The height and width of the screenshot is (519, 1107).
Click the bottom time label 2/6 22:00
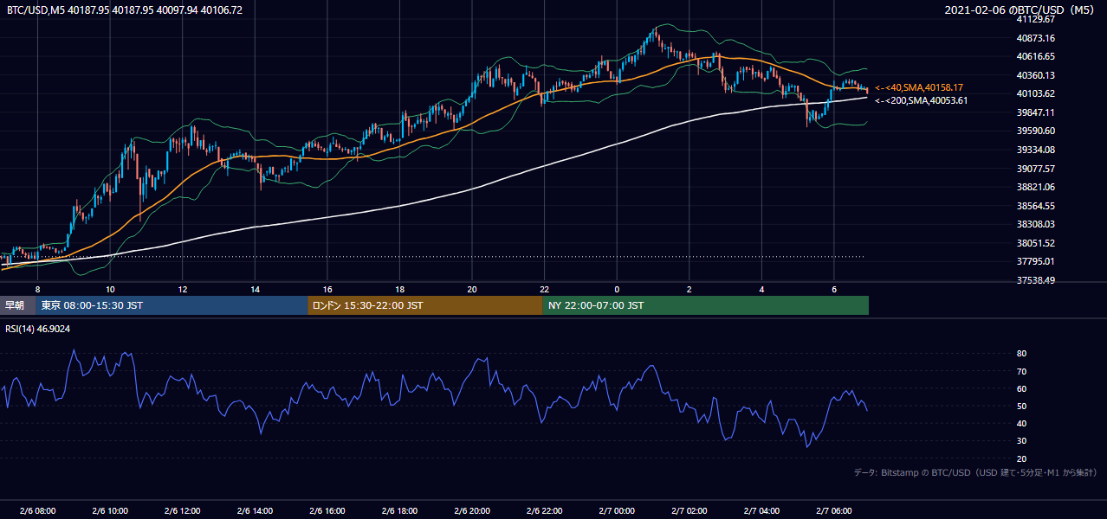[544, 511]
